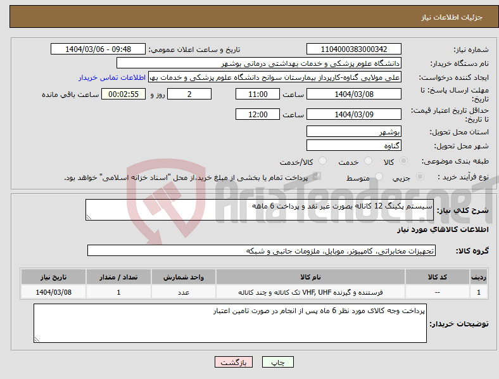Click the buyer notes text area
499x379 pixels.
230,323
